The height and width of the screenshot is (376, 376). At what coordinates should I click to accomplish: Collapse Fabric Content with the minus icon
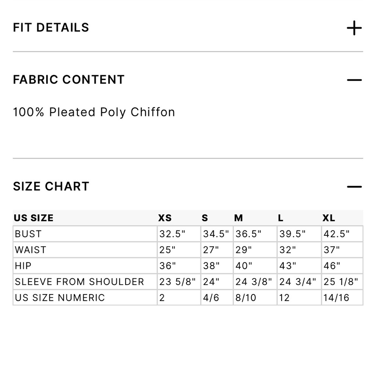pyautogui.click(x=354, y=80)
